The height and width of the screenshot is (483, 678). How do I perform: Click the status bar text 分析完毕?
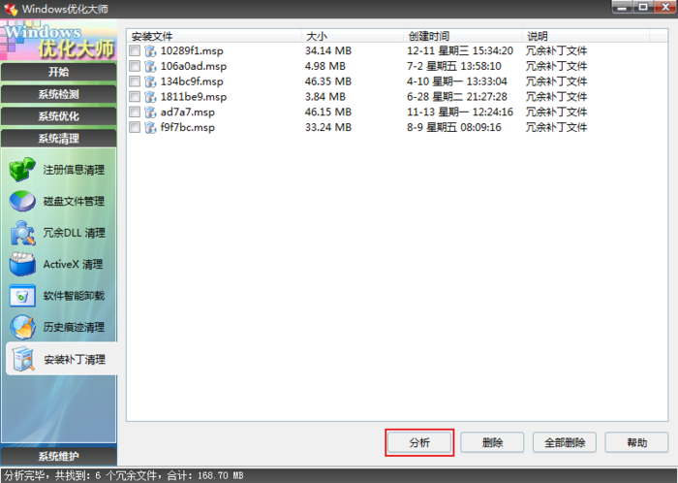(x=24, y=475)
